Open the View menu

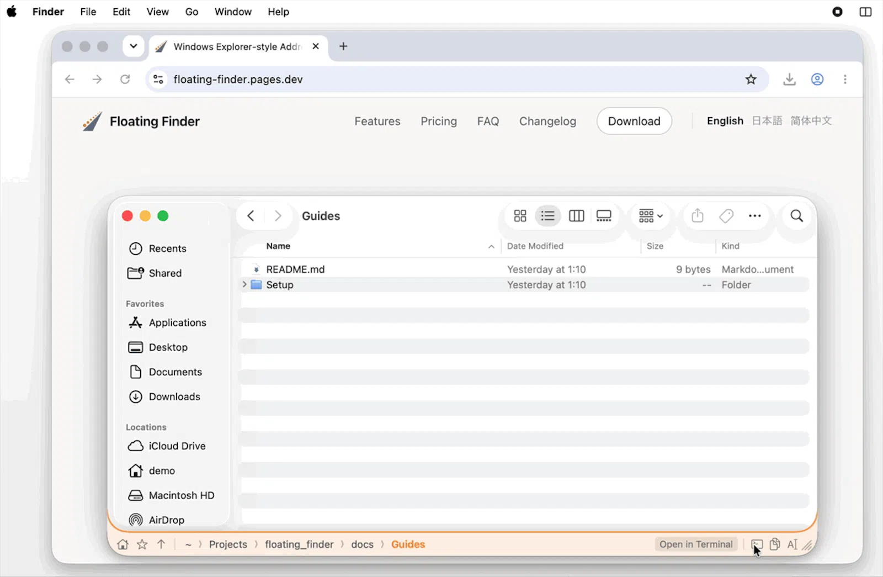pyautogui.click(x=158, y=12)
